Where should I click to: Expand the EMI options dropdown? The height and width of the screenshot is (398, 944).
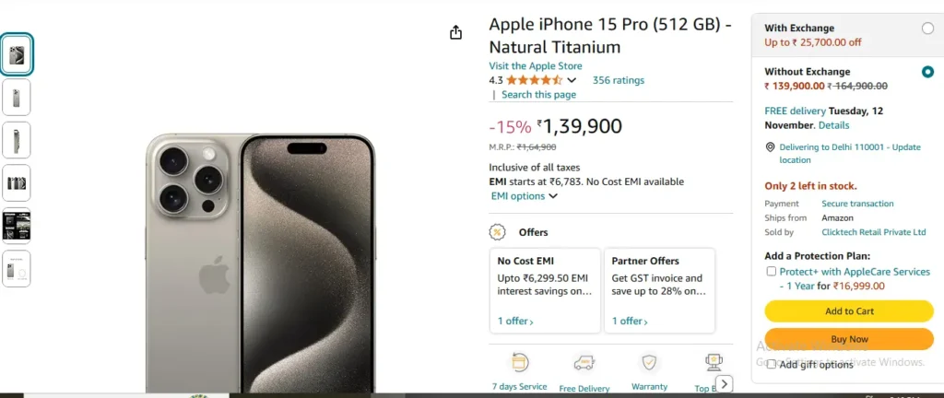pyautogui.click(x=525, y=196)
